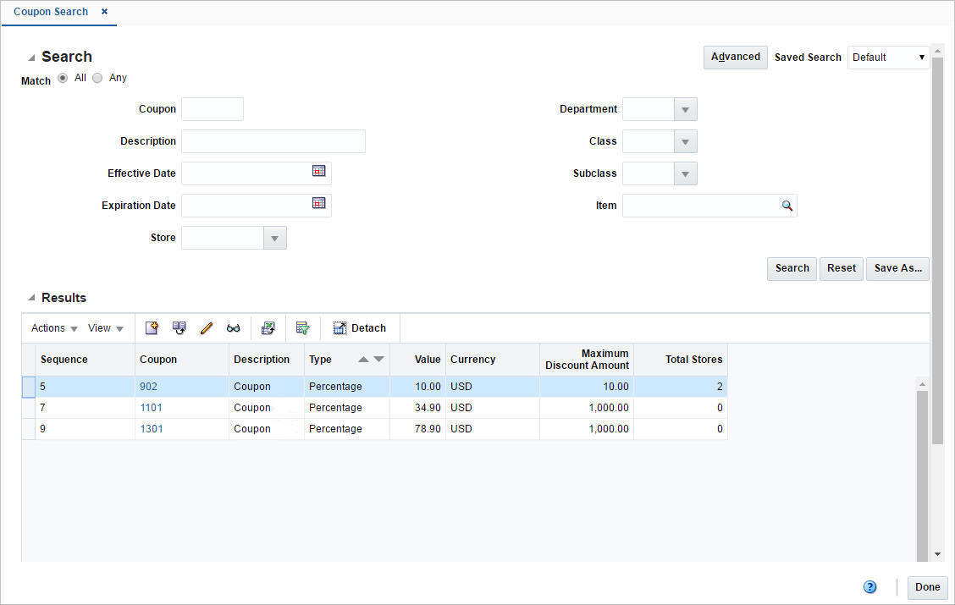
Task: Open the Expiration Date calendar picker
Action: 318,203
